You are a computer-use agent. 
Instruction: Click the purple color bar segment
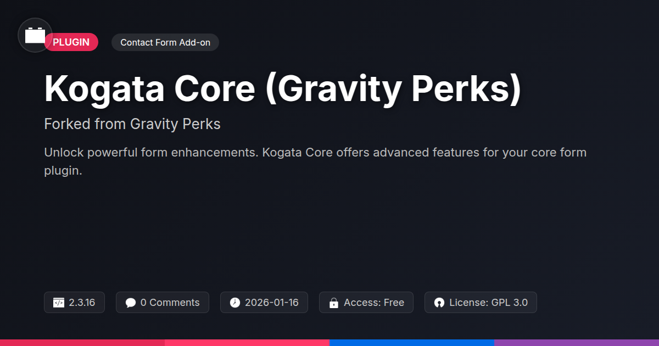click(x=577, y=342)
